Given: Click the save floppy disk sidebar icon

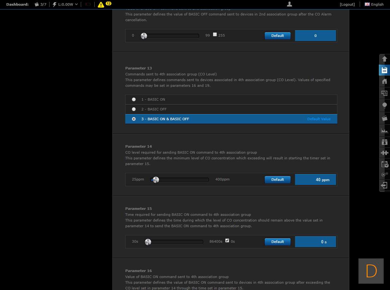Looking at the screenshot, I should coord(384,70).
